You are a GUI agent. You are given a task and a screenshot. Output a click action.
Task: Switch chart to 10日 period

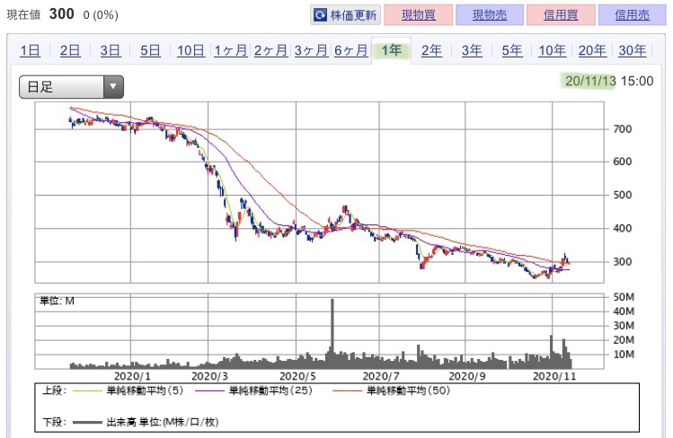(x=190, y=50)
